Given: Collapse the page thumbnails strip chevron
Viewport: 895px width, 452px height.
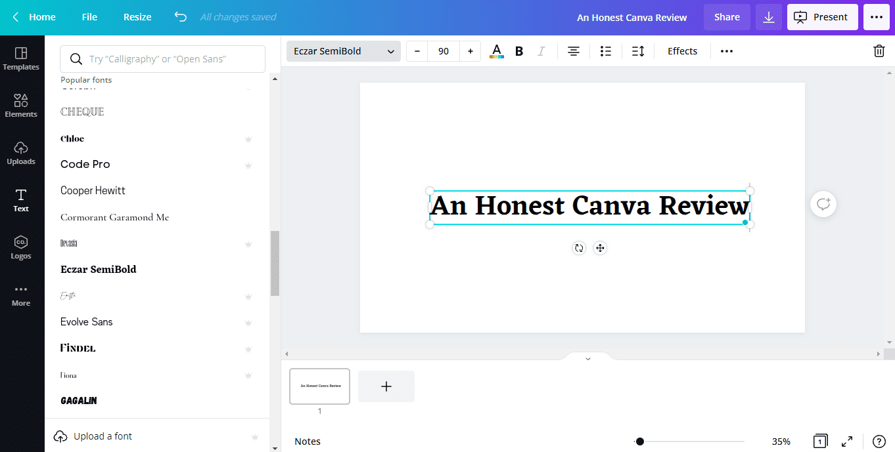Looking at the screenshot, I should click(x=588, y=358).
